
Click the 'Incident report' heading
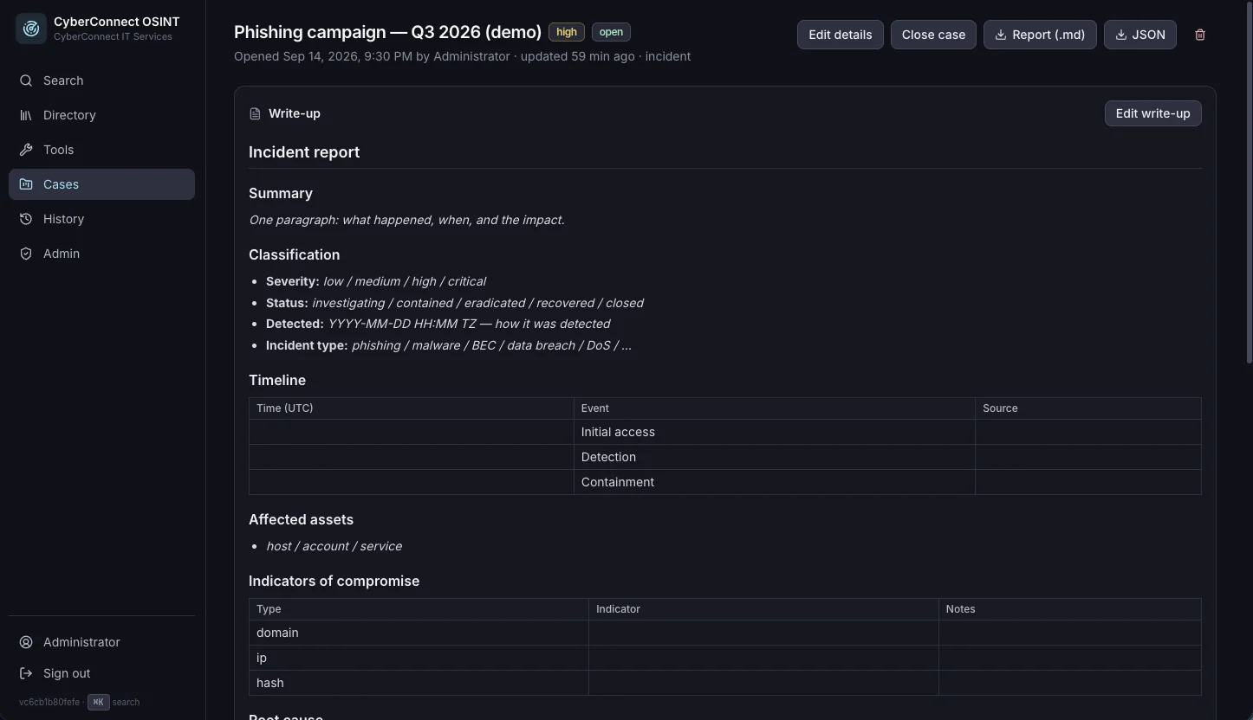pyautogui.click(x=304, y=152)
